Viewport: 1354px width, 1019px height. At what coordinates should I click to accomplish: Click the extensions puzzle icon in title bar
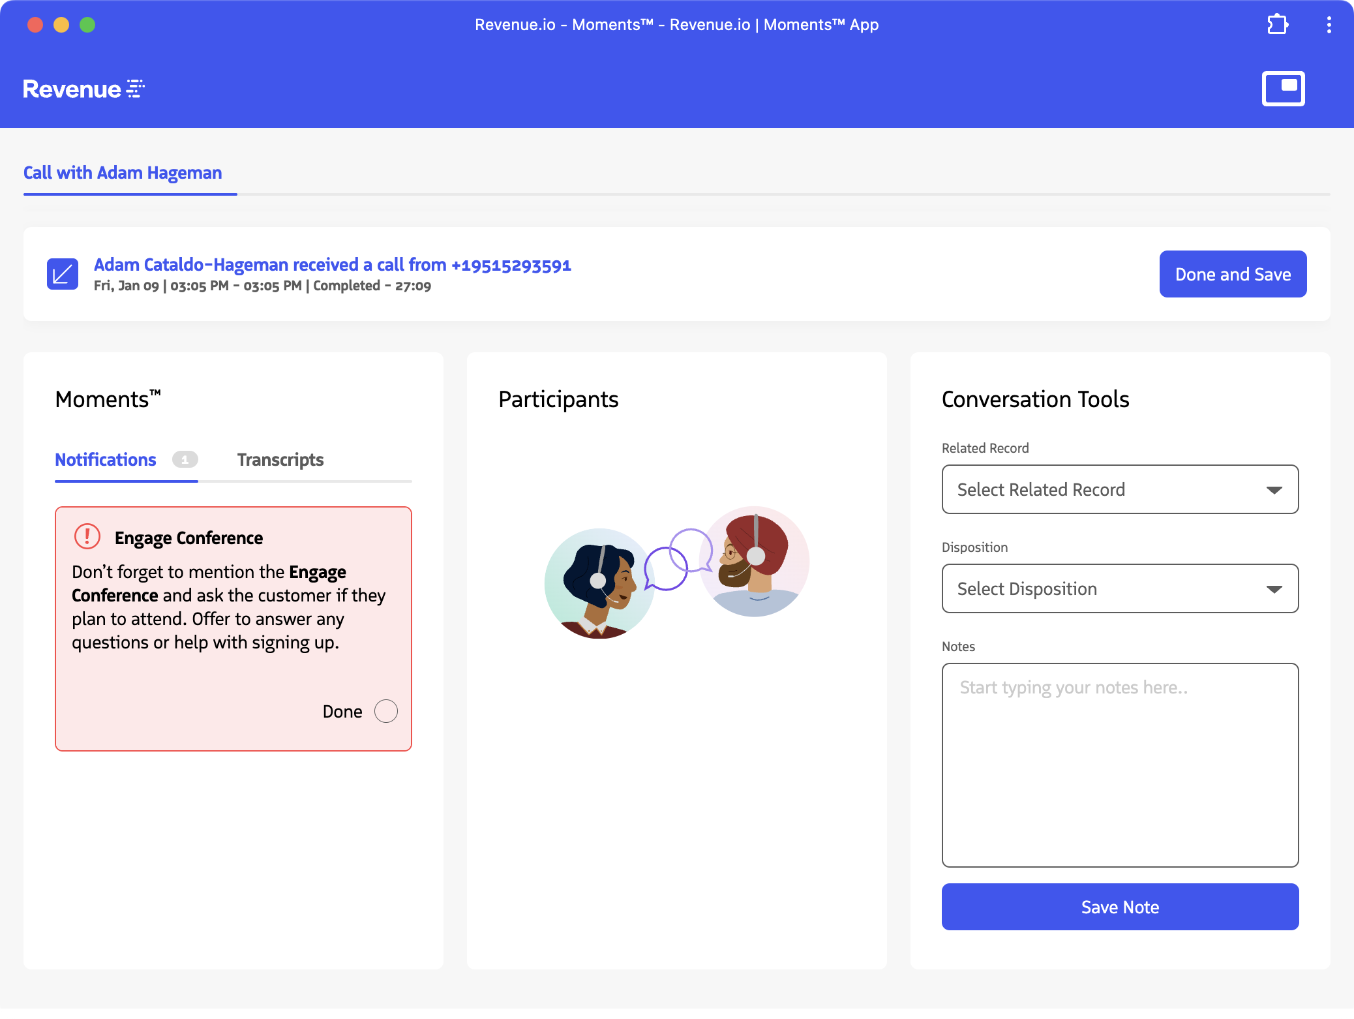click(1277, 25)
